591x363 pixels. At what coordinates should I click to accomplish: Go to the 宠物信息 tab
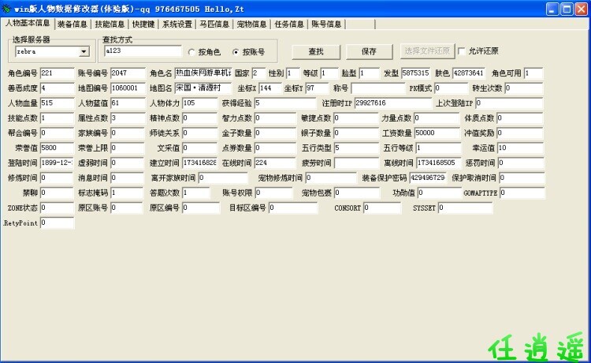(x=252, y=24)
